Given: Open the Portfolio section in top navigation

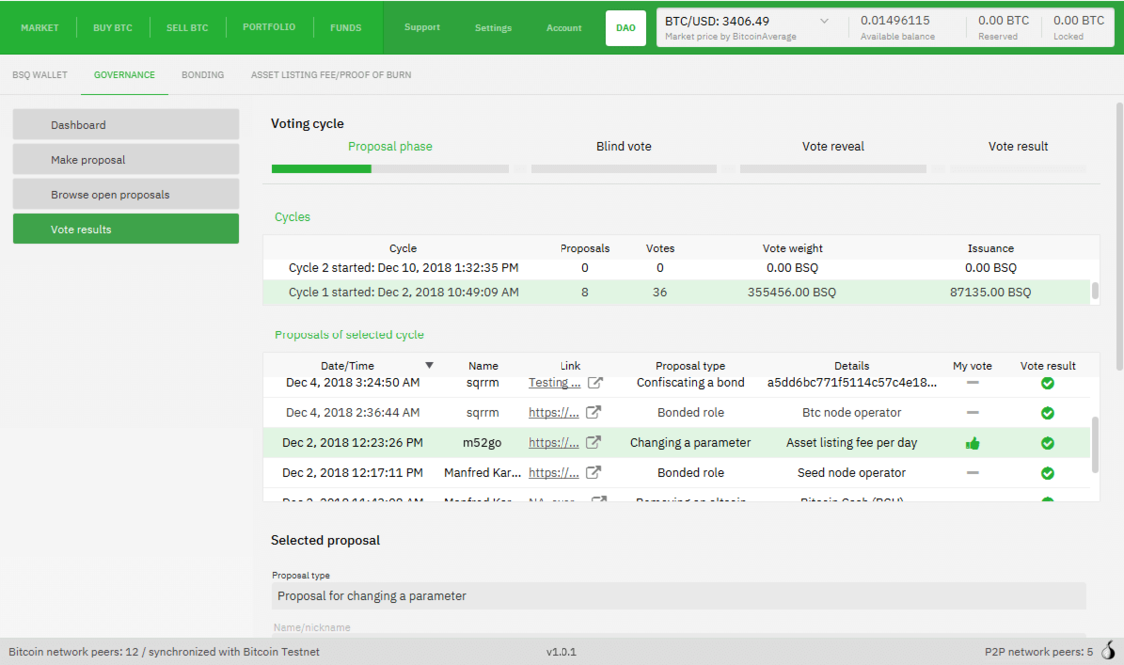Looking at the screenshot, I should point(269,27).
